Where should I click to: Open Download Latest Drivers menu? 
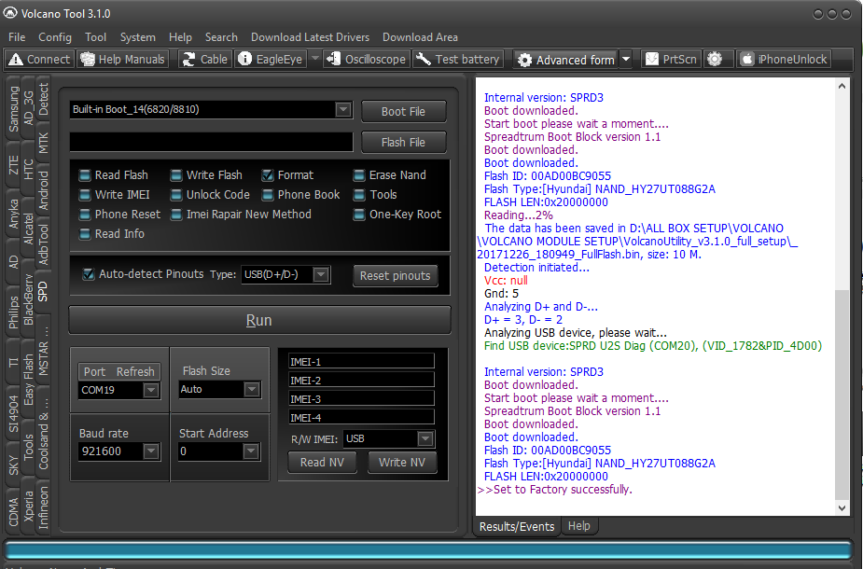point(310,37)
